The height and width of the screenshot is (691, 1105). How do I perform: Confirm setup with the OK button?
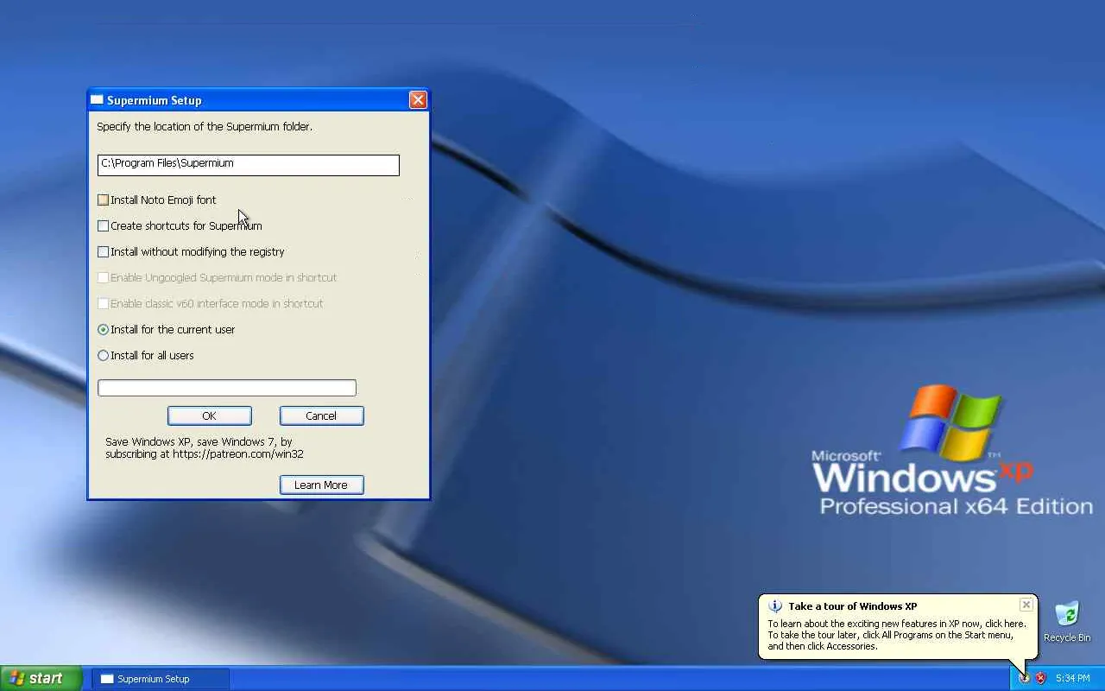[210, 415]
